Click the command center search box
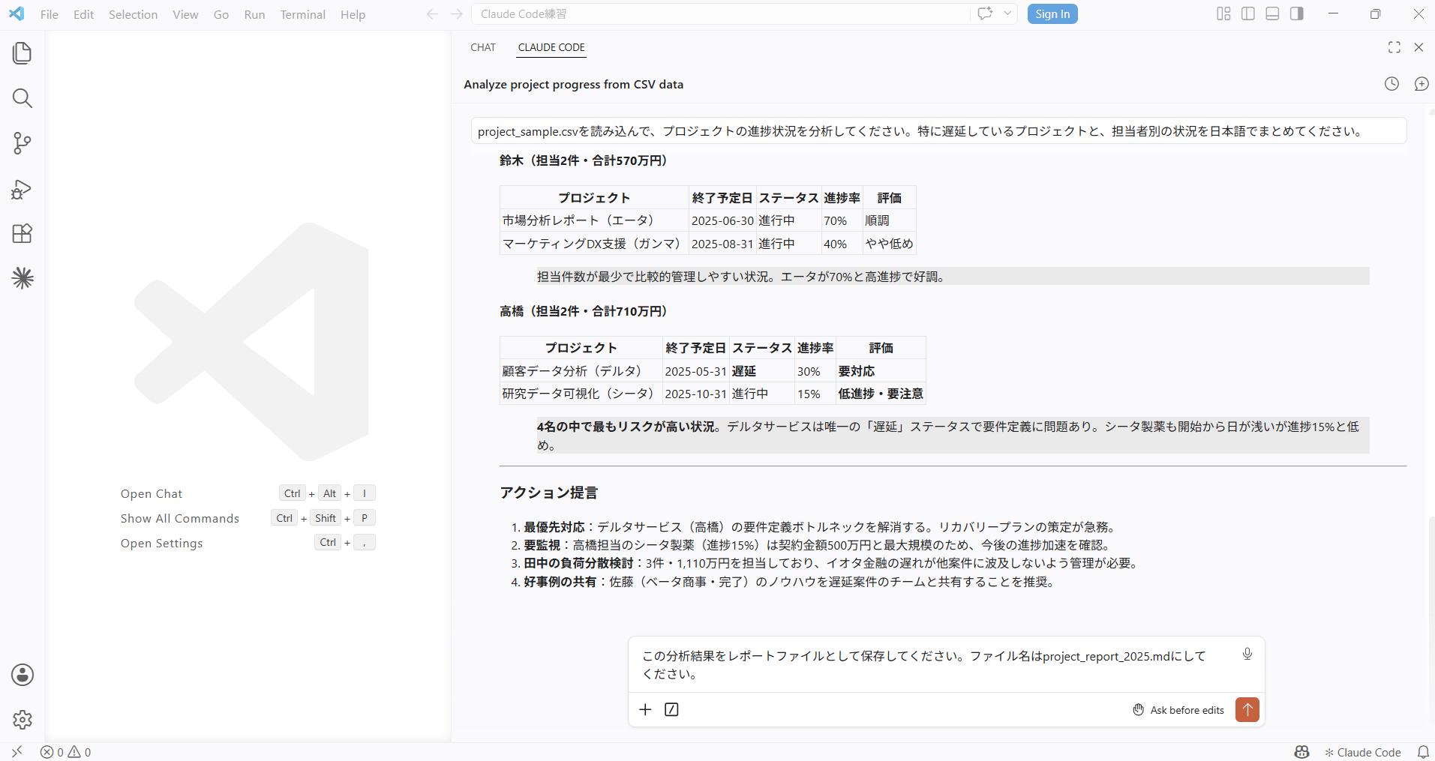Viewport: 1435px width, 761px height. click(x=720, y=13)
